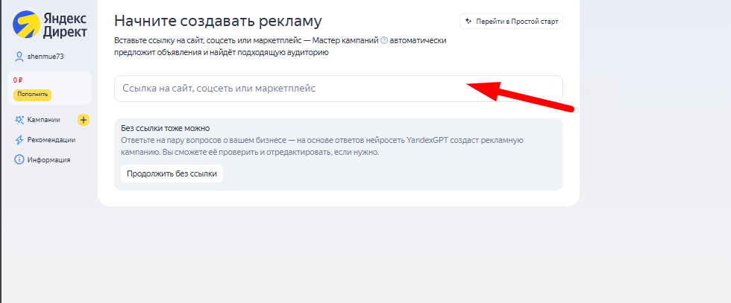Click the Без ссылки тоже можно text
Viewport: 731px width, 303px height.
pos(166,129)
